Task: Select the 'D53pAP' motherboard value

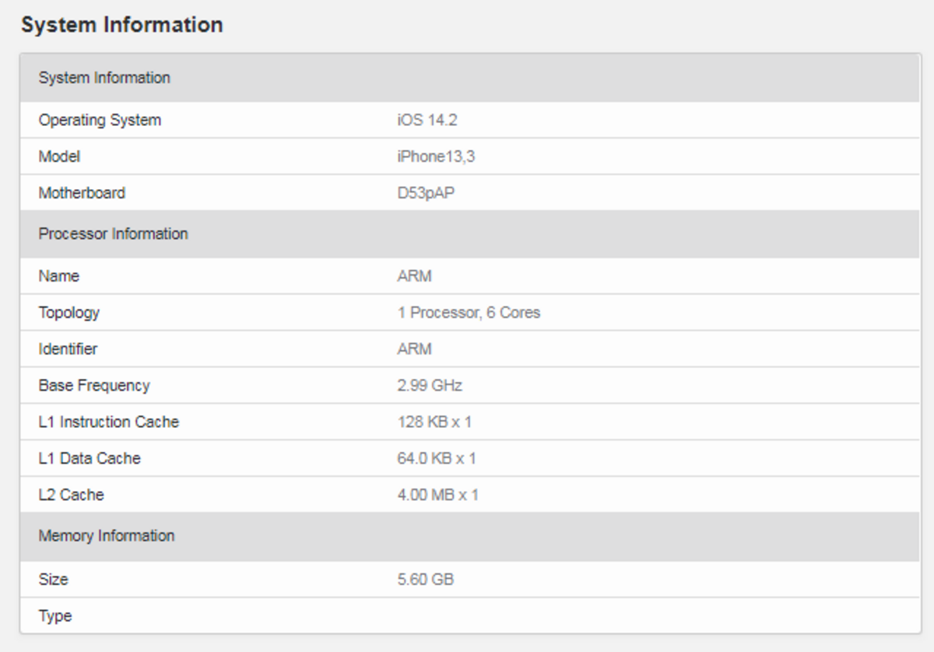Action: [x=426, y=193]
